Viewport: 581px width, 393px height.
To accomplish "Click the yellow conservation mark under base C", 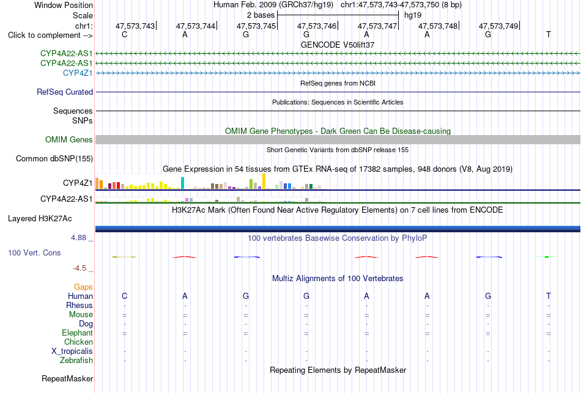I will (125, 257).
